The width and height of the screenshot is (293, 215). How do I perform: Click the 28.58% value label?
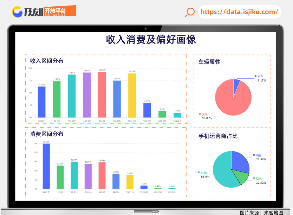click(x=261, y=159)
